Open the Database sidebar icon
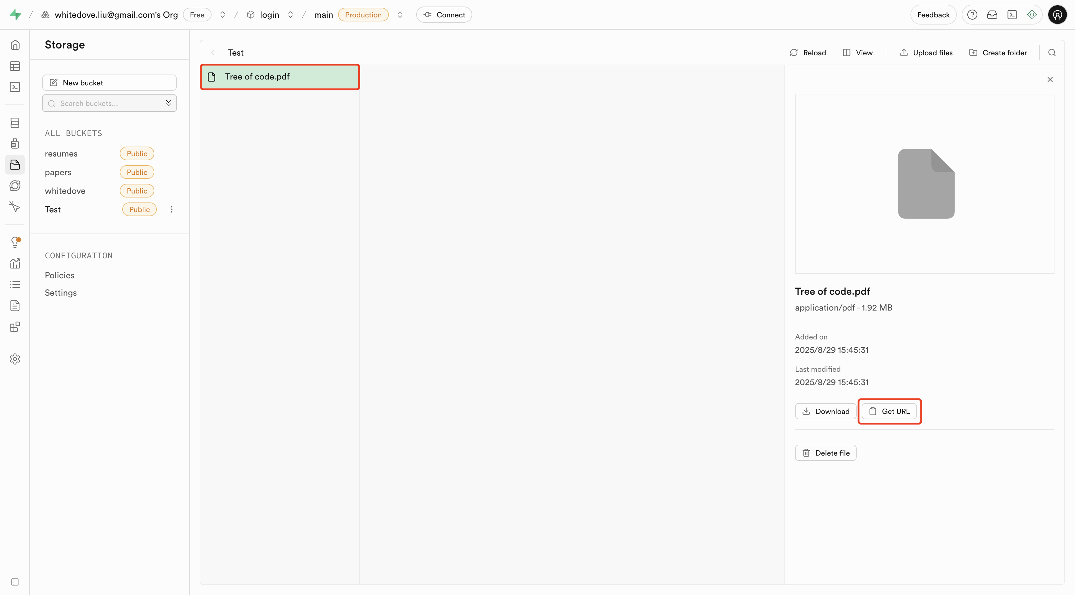This screenshot has width=1075, height=595. 15,122
